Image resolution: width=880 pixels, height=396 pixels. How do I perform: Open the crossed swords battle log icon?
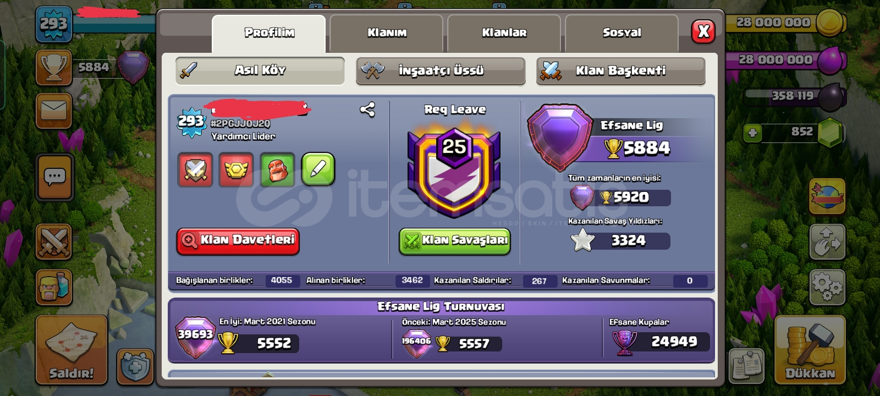[54, 241]
